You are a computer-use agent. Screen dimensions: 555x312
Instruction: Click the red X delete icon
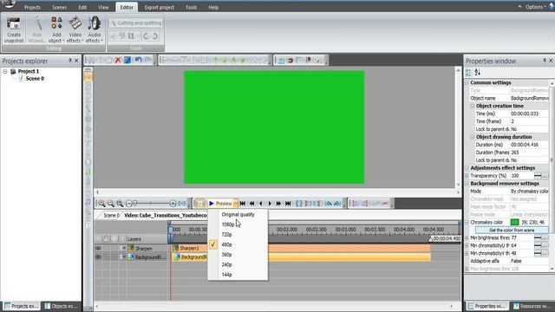pyautogui.click(x=118, y=60)
